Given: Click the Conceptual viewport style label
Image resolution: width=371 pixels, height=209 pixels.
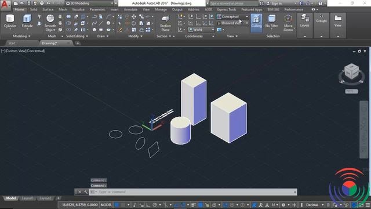Looking at the screenshot, I should [36, 51].
